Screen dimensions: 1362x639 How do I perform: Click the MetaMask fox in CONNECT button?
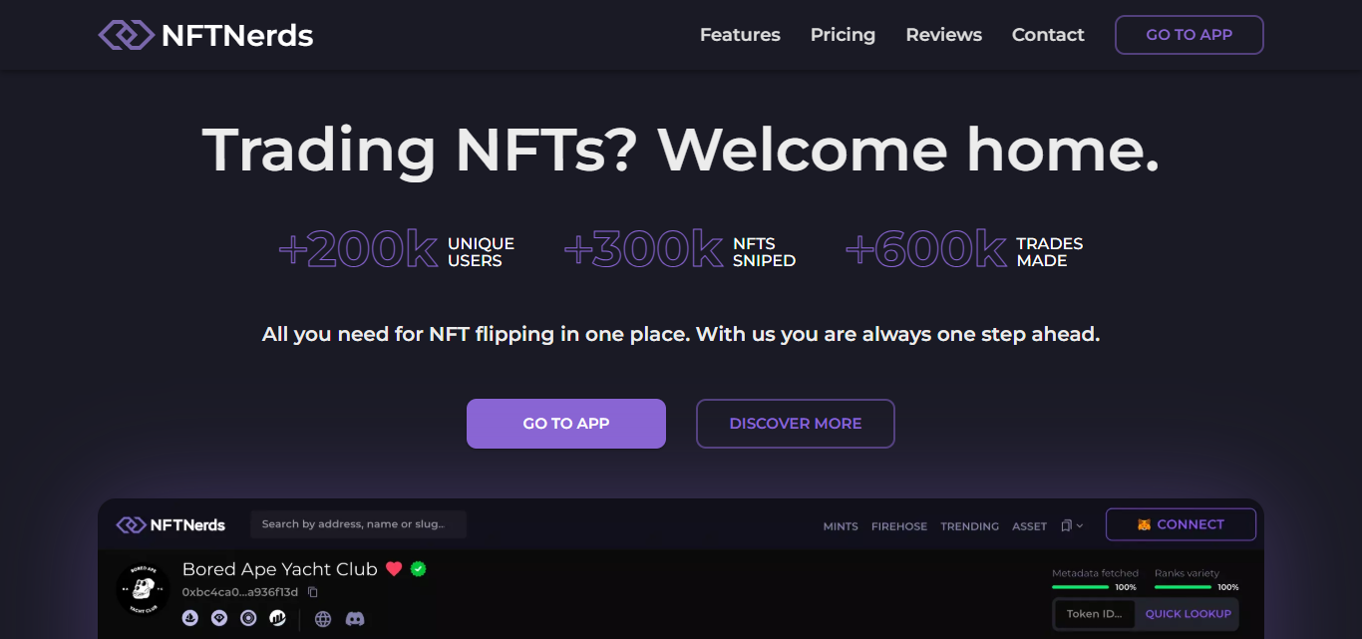1142,523
